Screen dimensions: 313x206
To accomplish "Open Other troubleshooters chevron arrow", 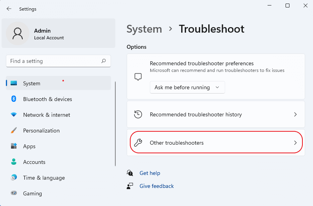I will [295, 143].
